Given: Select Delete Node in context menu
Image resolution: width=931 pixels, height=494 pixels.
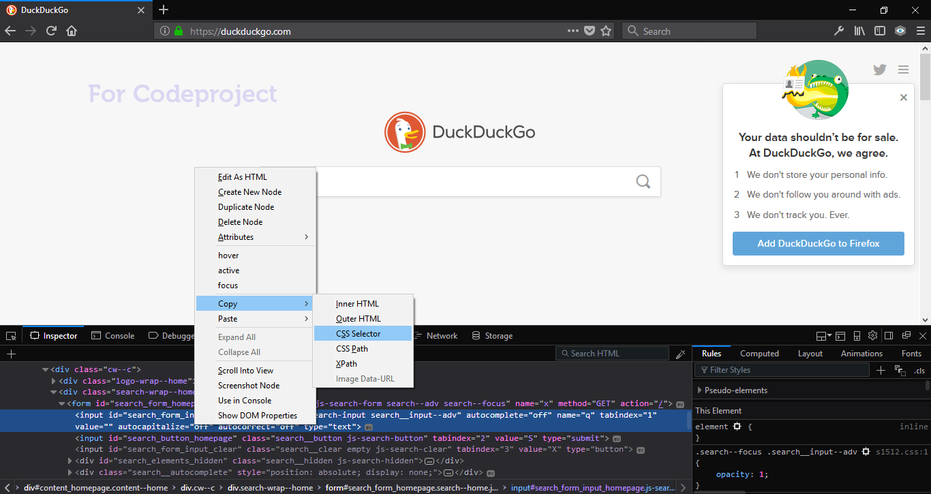Looking at the screenshot, I should click(x=256, y=222).
